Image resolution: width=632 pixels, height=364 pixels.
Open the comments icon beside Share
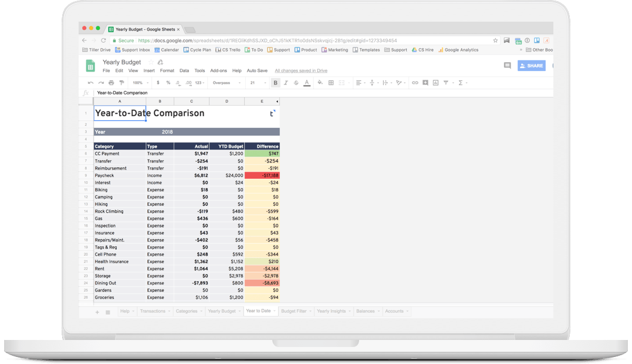[507, 66]
